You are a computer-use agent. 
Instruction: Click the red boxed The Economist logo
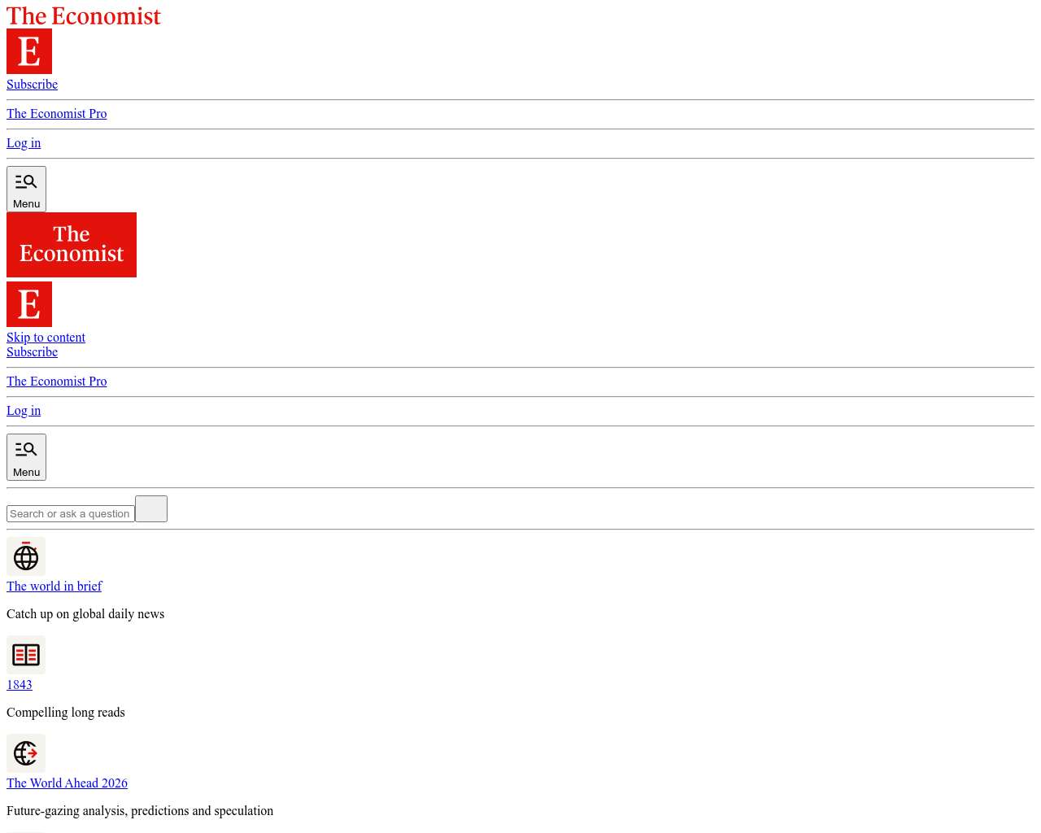[x=72, y=245]
